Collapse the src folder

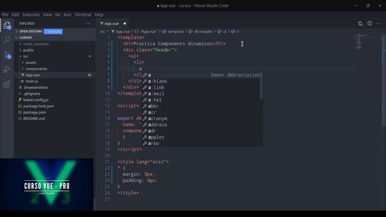tap(25, 56)
